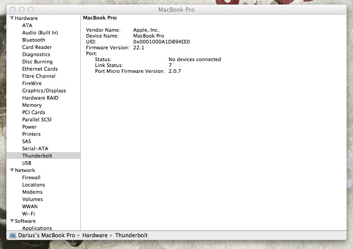The image size is (353, 249).
Task: Select Printers in the sidebar
Action: [x=31, y=134]
